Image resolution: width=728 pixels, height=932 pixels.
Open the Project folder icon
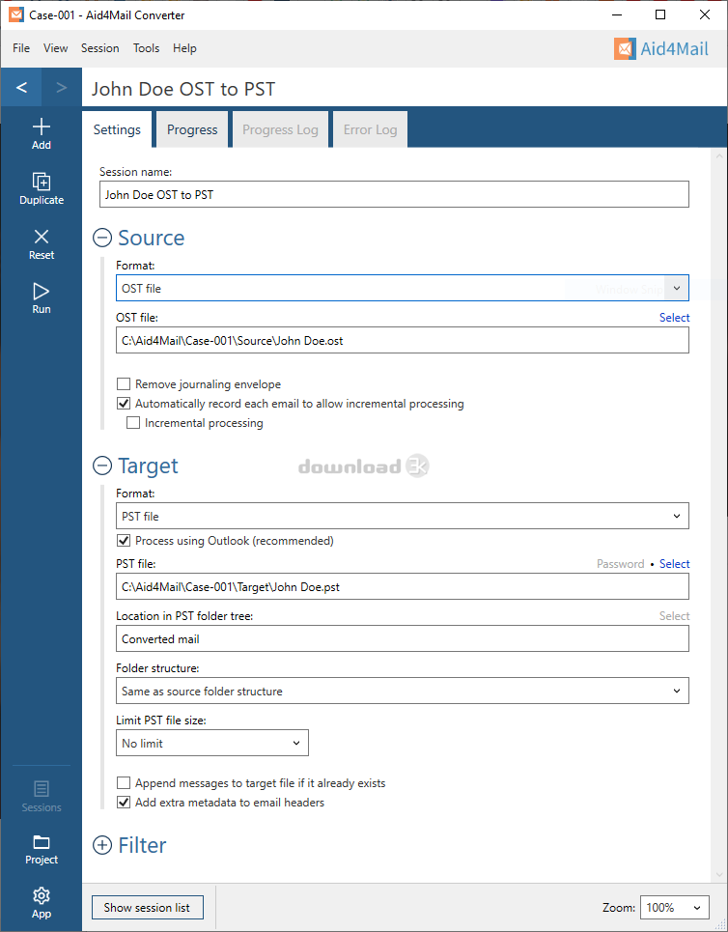point(41,849)
